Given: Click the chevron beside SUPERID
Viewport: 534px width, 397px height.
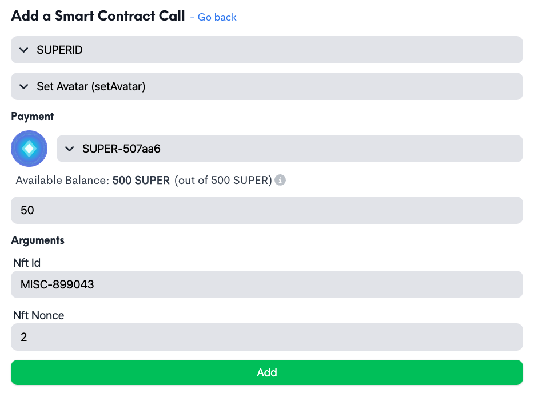Looking at the screenshot, I should coord(24,50).
